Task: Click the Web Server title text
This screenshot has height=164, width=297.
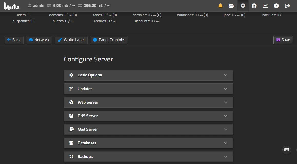Action: tap(88, 102)
